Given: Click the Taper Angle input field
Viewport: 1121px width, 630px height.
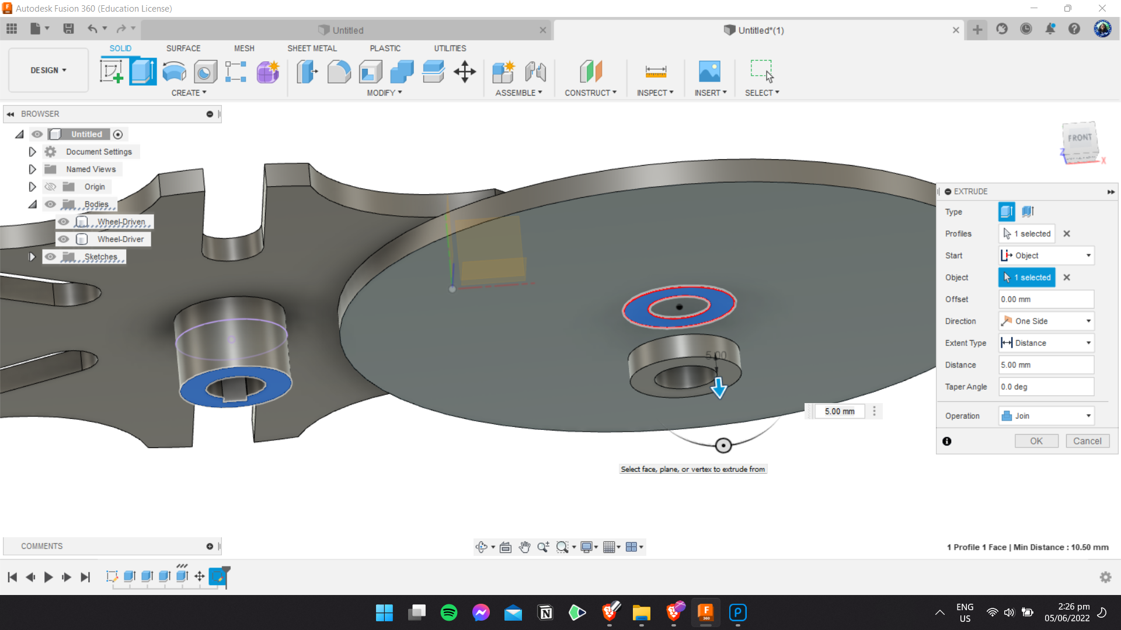Looking at the screenshot, I should pos(1046,387).
